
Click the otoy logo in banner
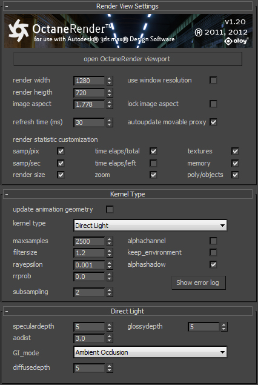tap(236, 41)
